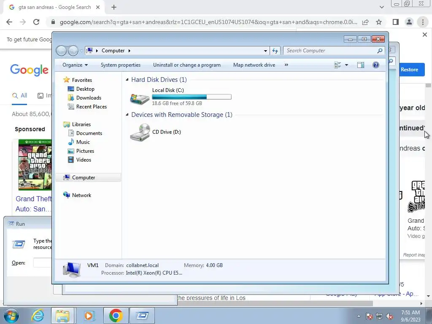Open Music library
Screen dimensions: 432x324
tap(83, 142)
